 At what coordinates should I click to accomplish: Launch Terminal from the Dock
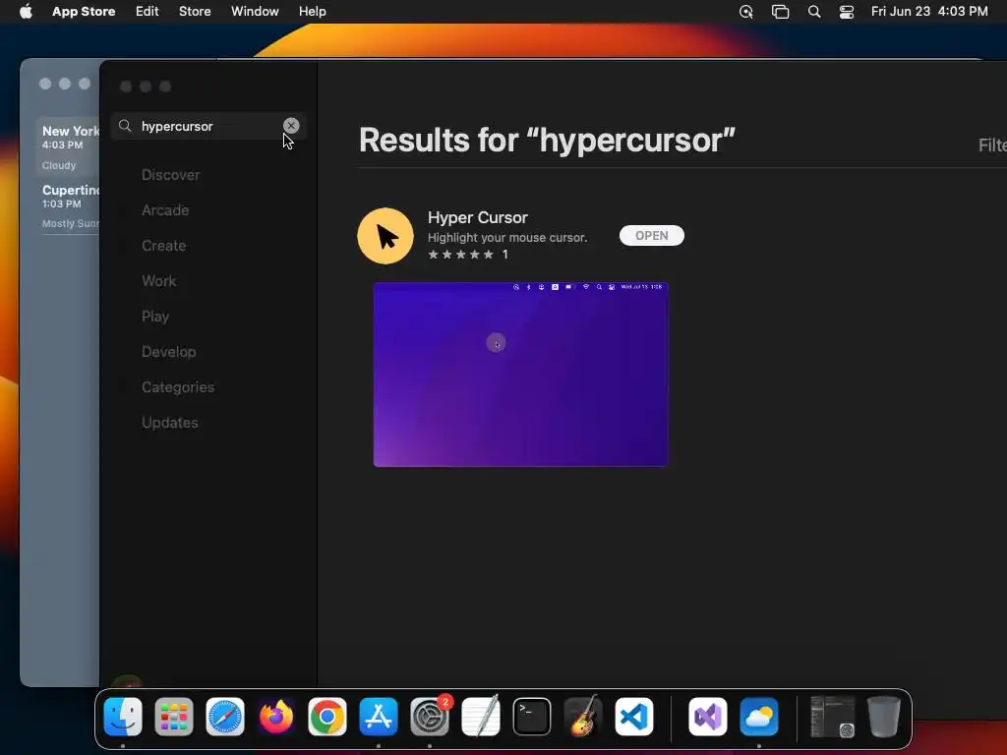point(532,717)
